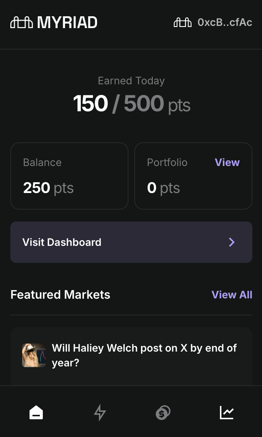Click the 150 / 500 pts counter

point(131,104)
